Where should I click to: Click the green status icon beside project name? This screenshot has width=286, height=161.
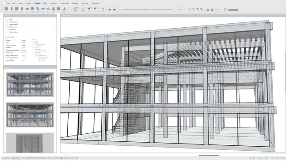coord(120,10)
